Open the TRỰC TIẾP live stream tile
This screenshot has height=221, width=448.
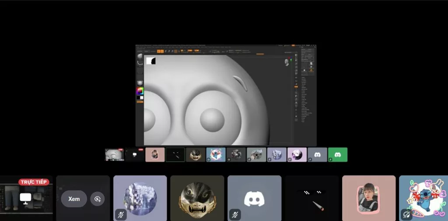click(26, 198)
